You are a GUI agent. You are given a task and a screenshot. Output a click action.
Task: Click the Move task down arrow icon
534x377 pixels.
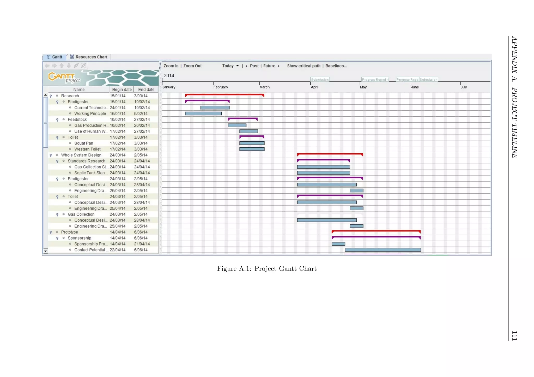point(69,66)
